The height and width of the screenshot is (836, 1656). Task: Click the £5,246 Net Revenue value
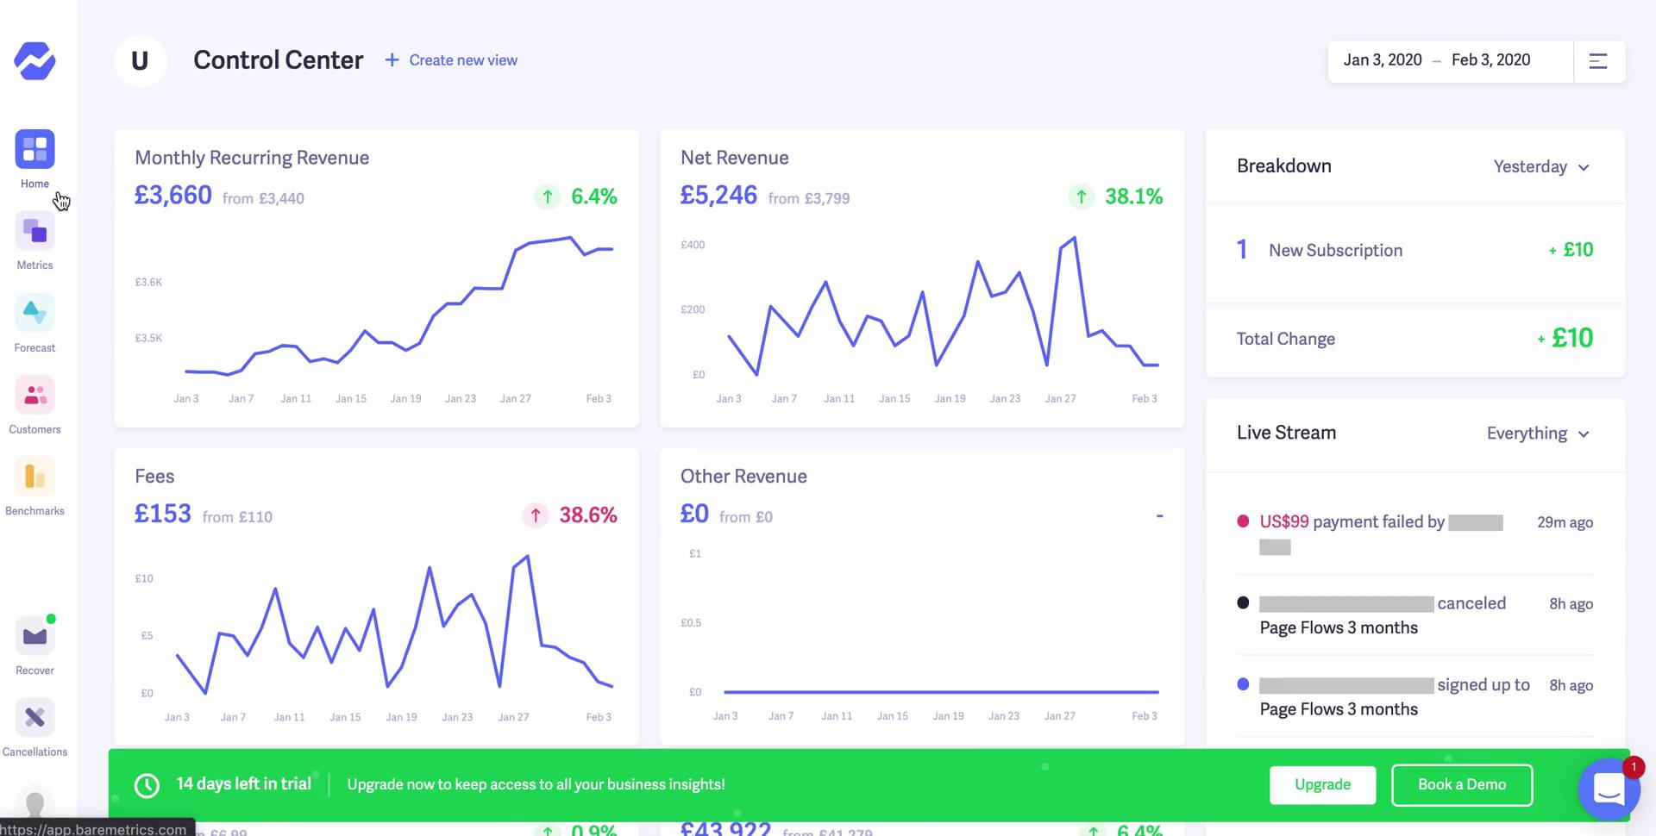coord(718,196)
